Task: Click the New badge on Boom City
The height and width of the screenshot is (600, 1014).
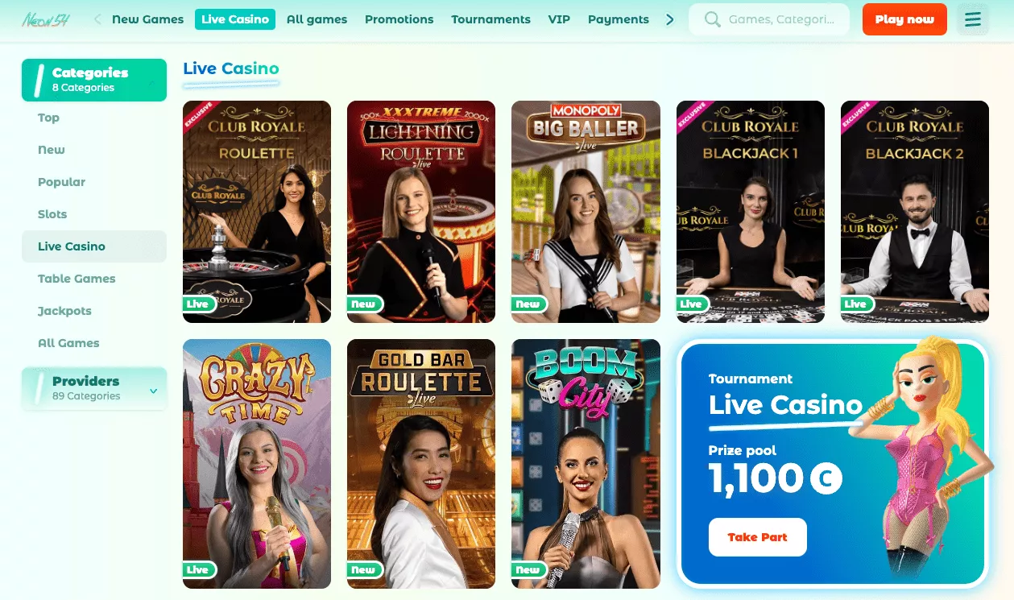Action: [528, 569]
